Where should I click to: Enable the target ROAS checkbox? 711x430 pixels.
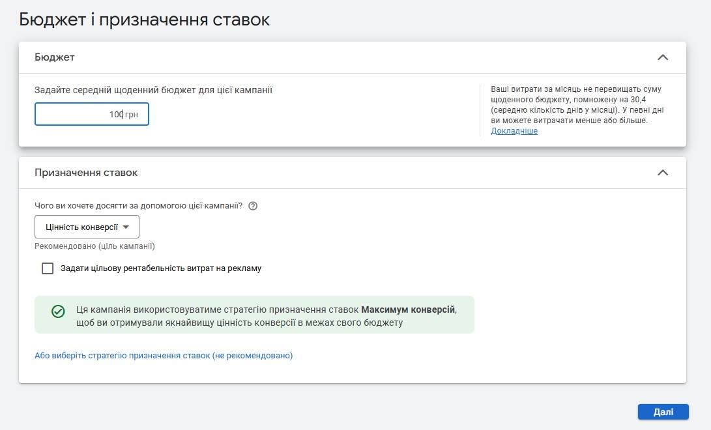(48, 268)
